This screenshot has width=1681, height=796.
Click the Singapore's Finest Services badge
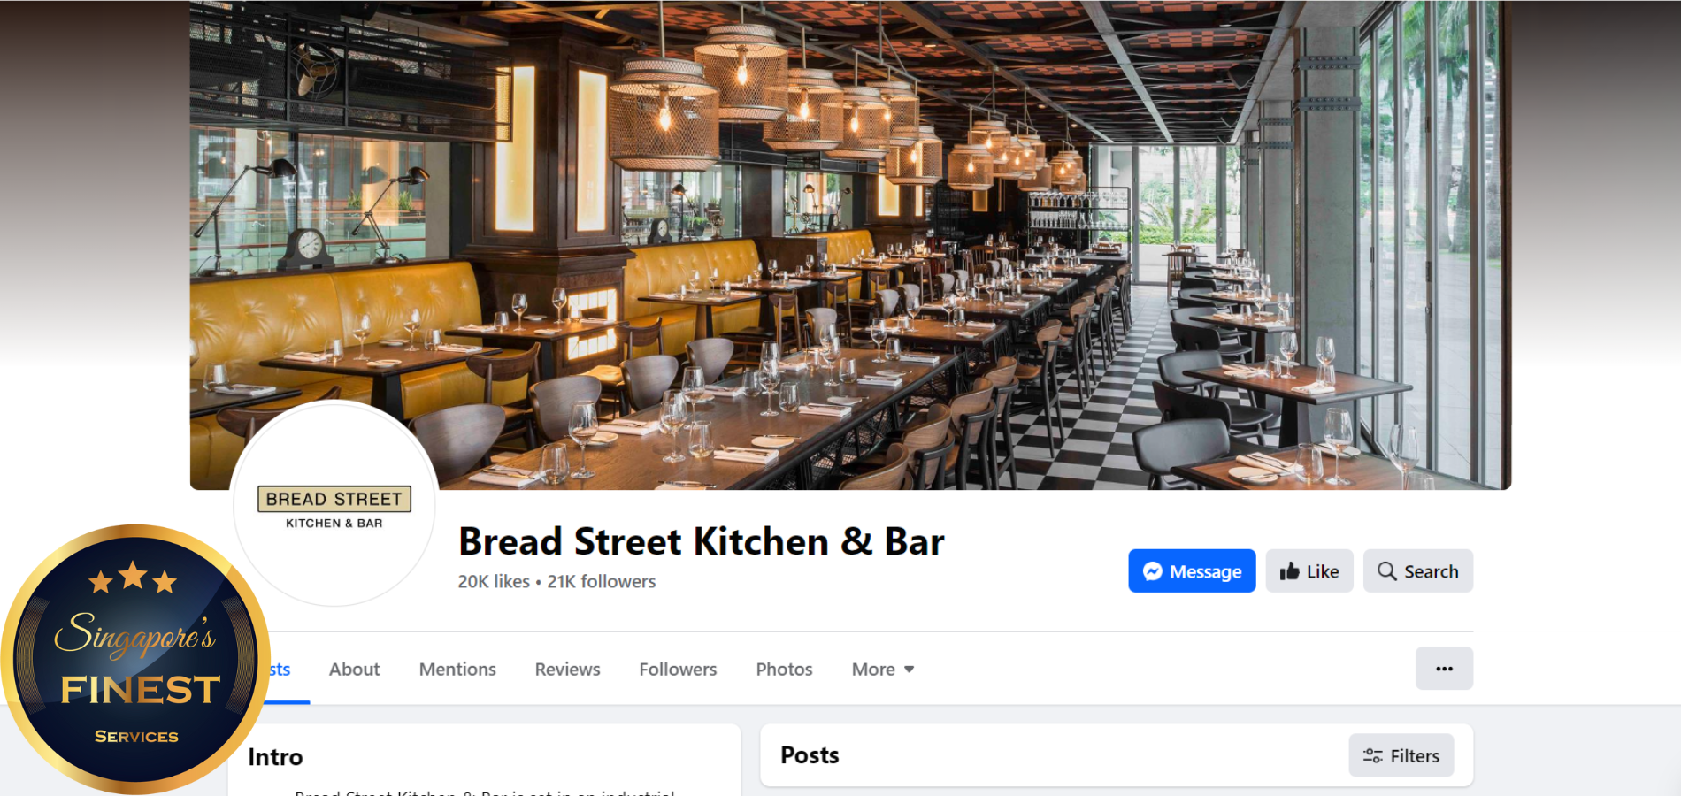coord(134,660)
